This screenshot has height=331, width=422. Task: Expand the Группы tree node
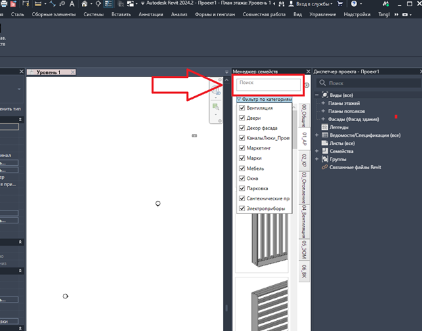click(316, 159)
